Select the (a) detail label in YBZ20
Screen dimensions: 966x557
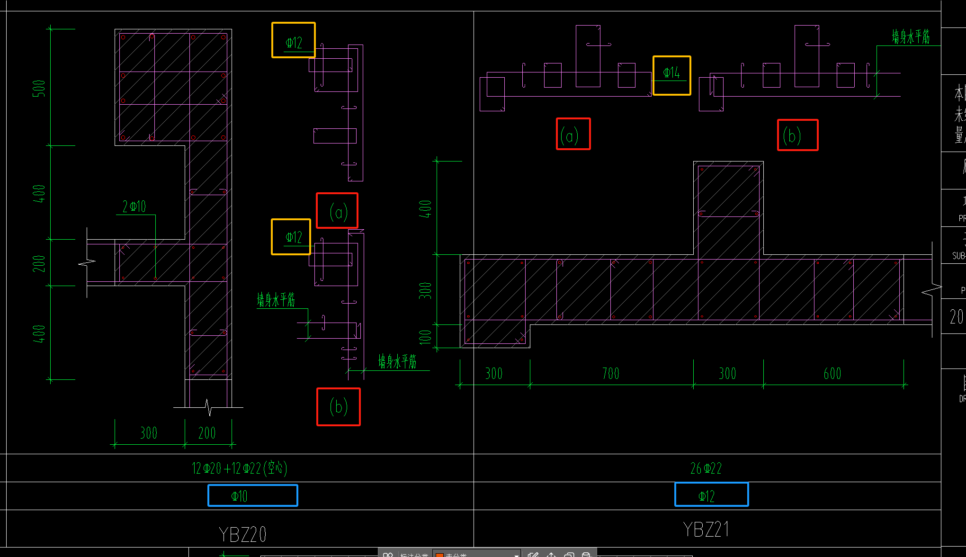[338, 212]
